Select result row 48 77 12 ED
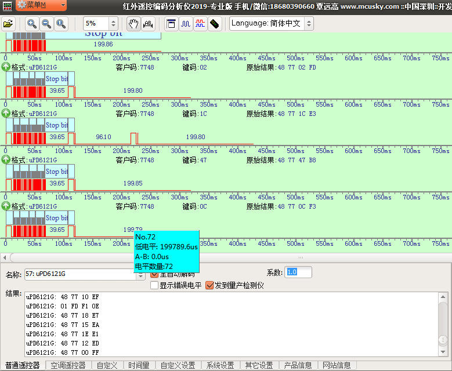 63,343
